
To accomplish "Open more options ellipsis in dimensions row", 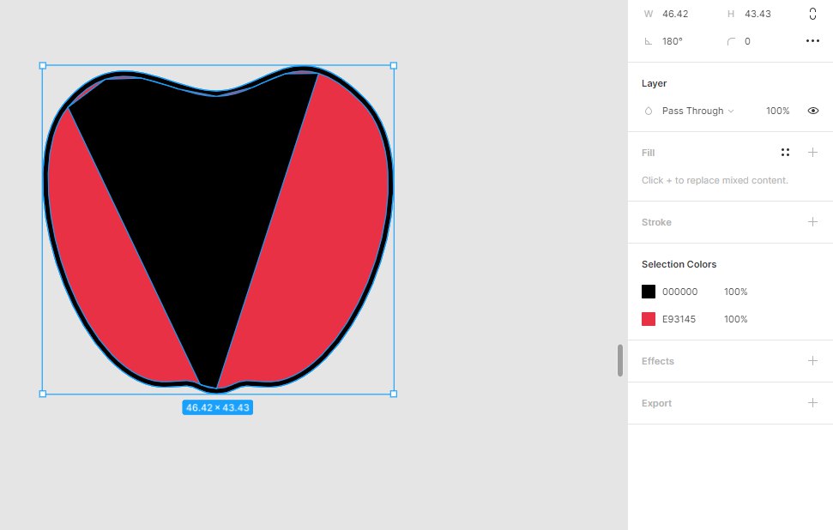I will (x=812, y=41).
